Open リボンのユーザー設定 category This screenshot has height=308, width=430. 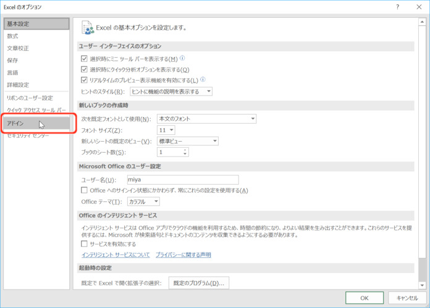36,98
